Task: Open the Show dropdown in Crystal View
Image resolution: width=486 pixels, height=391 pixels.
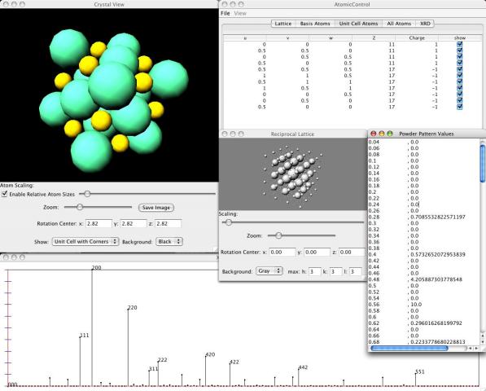Action: 85,242
